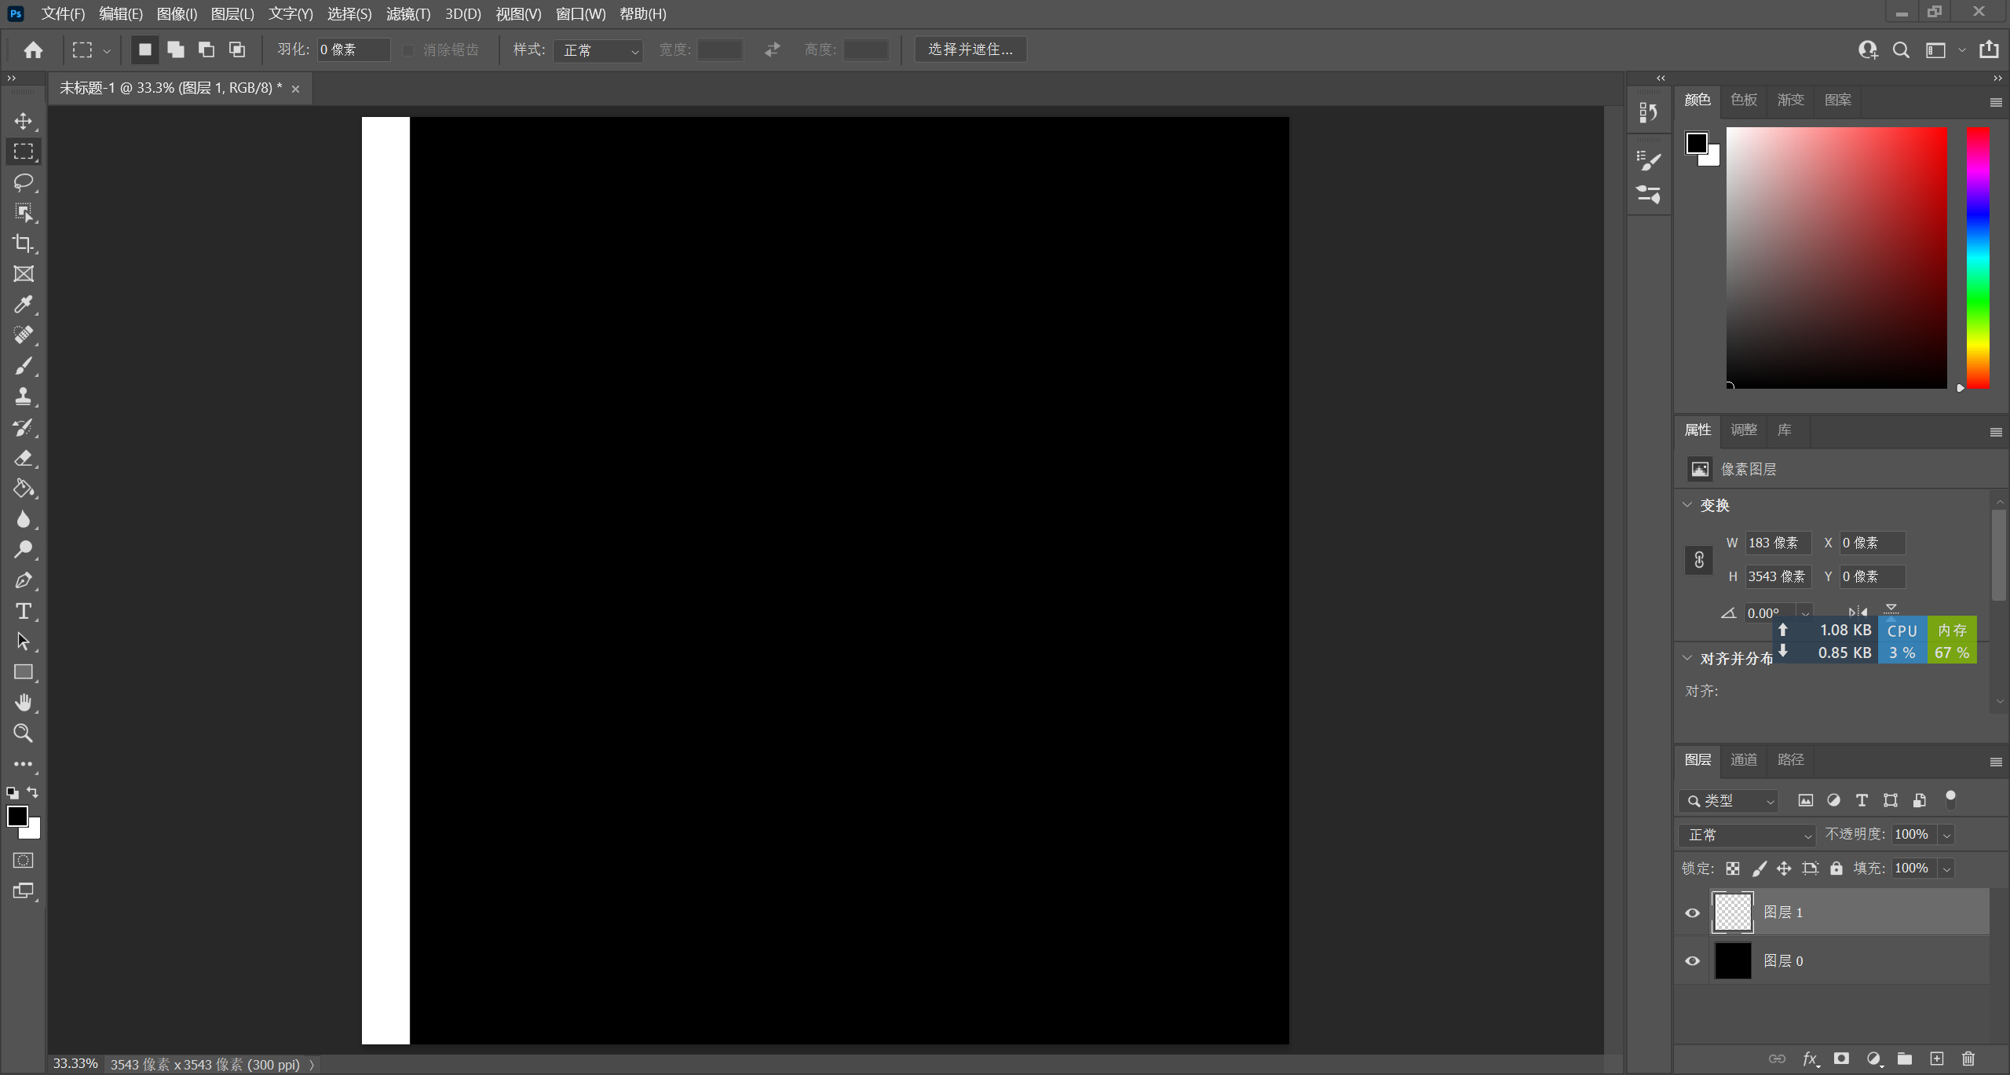The height and width of the screenshot is (1075, 2010).
Task: Hide 图层 1 using its eye icon
Action: pos(1693,912)
